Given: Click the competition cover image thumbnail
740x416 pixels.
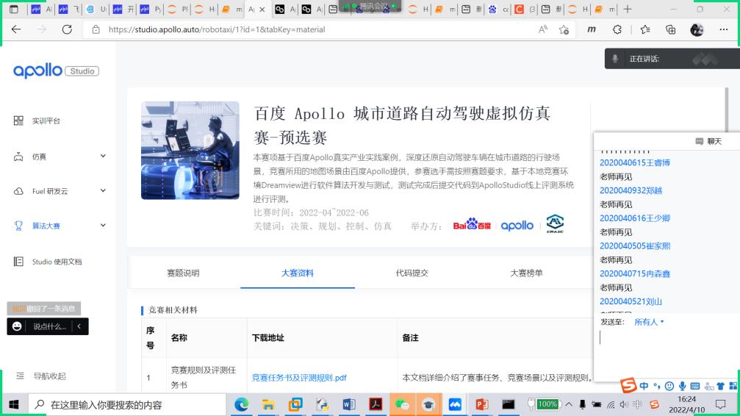Looking at the screenshot, I should pos(190,150).
